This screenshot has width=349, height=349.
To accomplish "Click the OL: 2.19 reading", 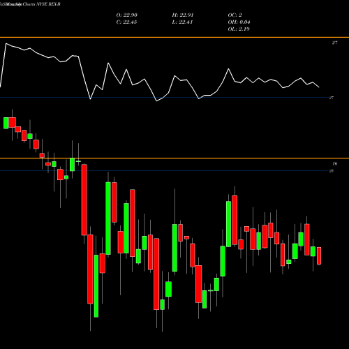I will coord(239,29).
